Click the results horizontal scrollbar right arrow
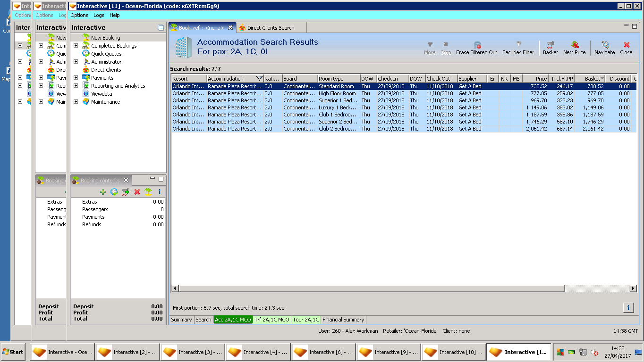This screenshot has width=644, height=362. (633, 288)
